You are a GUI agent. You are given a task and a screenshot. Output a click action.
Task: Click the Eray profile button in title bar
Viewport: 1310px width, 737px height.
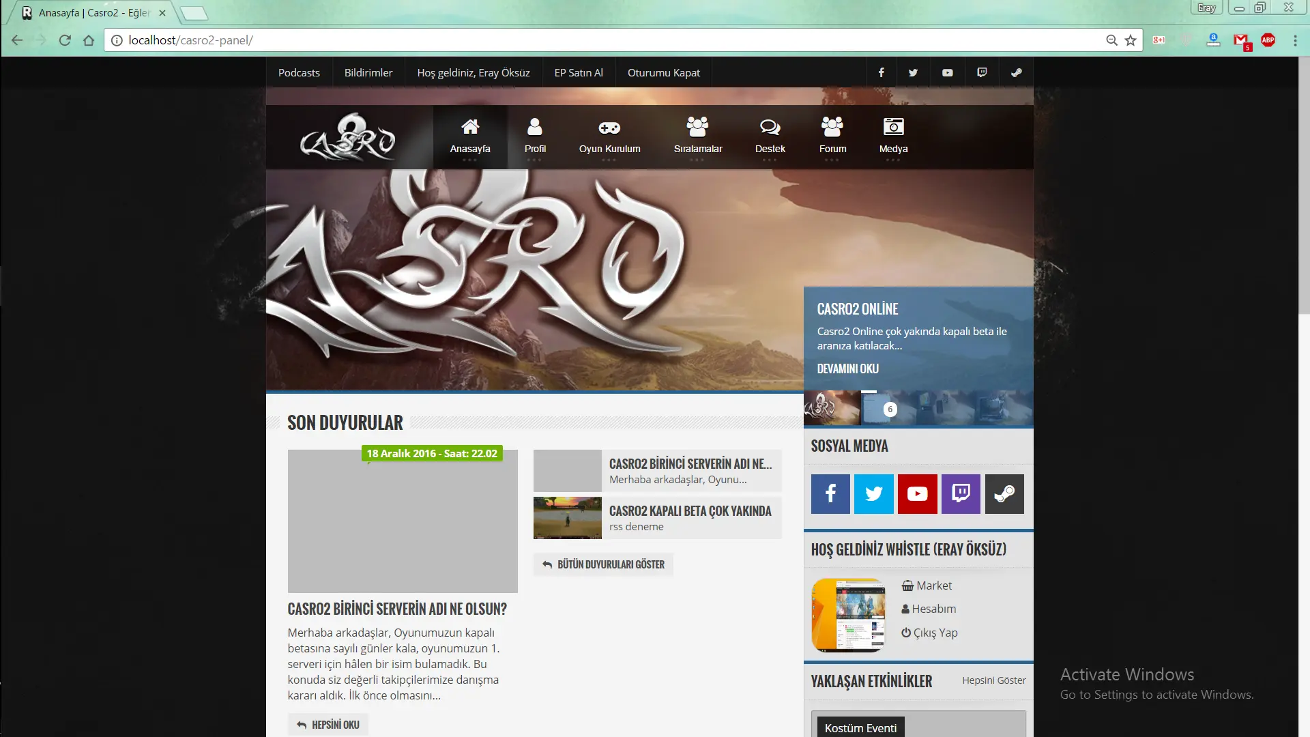click(x=1207, y=8)
